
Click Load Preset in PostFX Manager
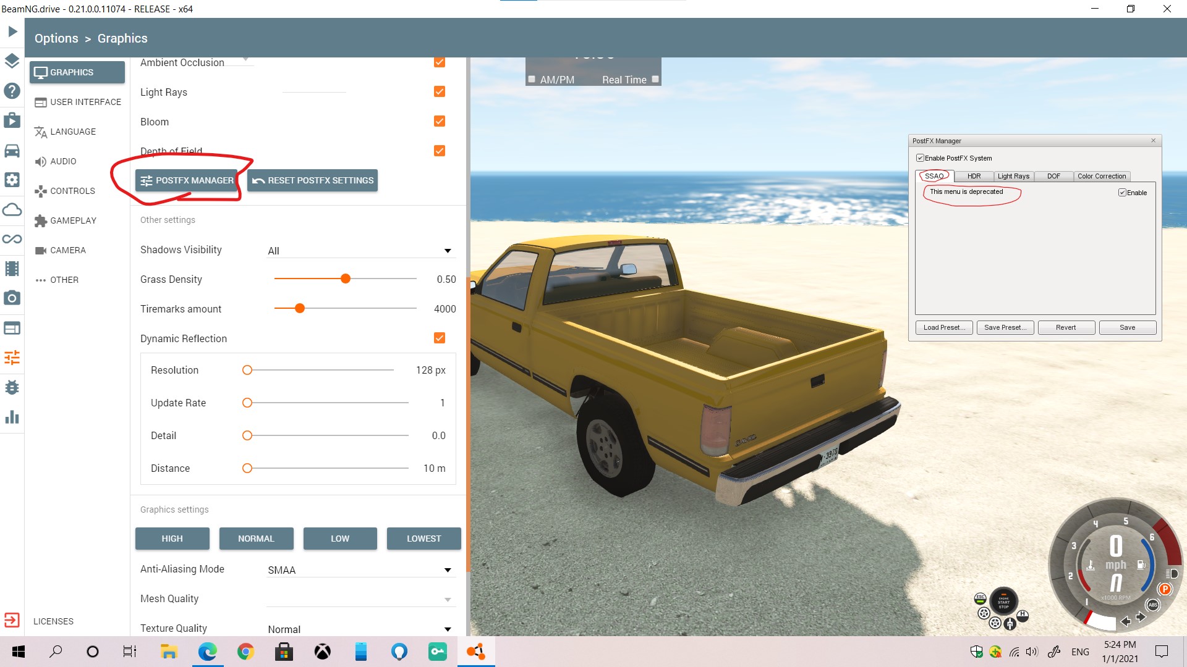(944, 327)
